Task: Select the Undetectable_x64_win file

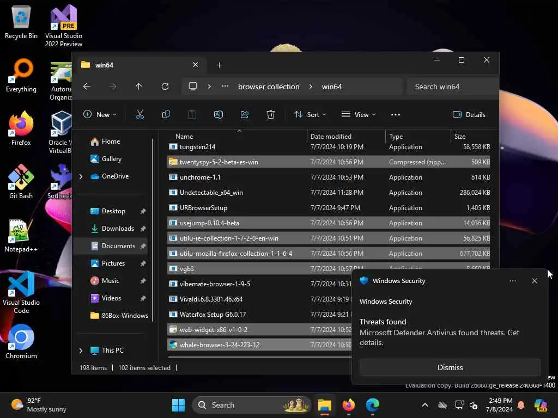Action: click(x=329, y=193)
